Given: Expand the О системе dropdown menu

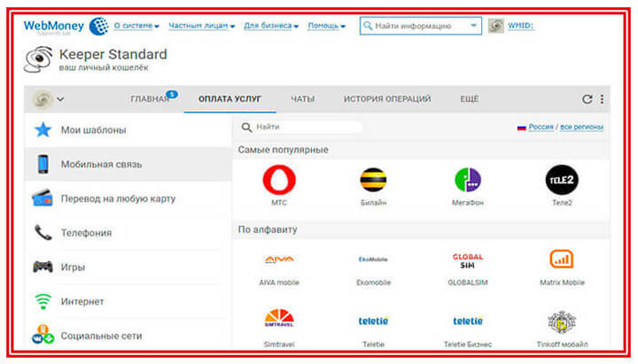Looking at the screenshot, I should pos(136,26).
